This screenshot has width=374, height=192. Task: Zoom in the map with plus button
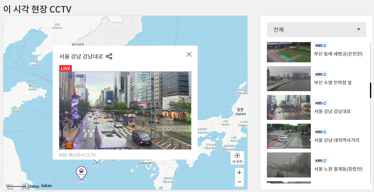(x=239, y=172)
